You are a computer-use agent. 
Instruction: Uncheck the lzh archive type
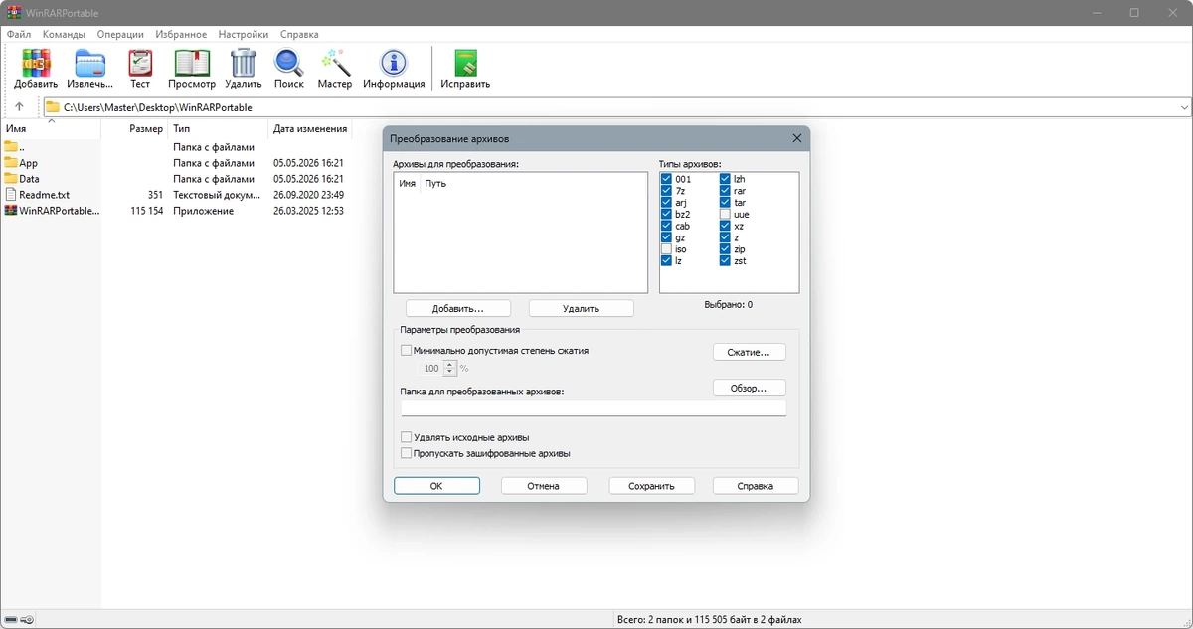click(726, 180)
